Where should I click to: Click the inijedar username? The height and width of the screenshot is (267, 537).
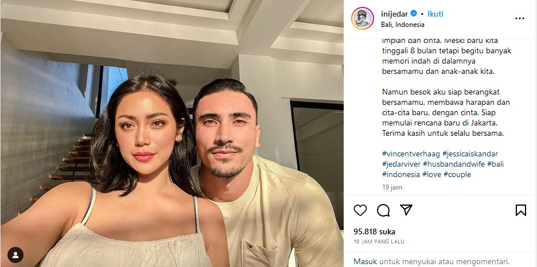pyautogui.click(x=394, y=14)
